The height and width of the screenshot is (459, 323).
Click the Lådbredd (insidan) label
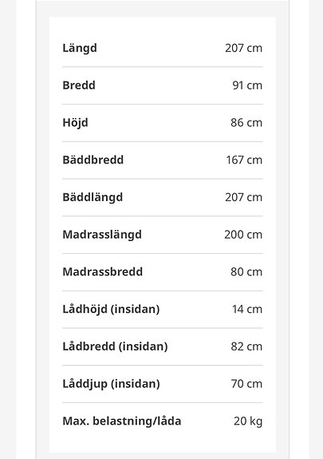point(115,346)
